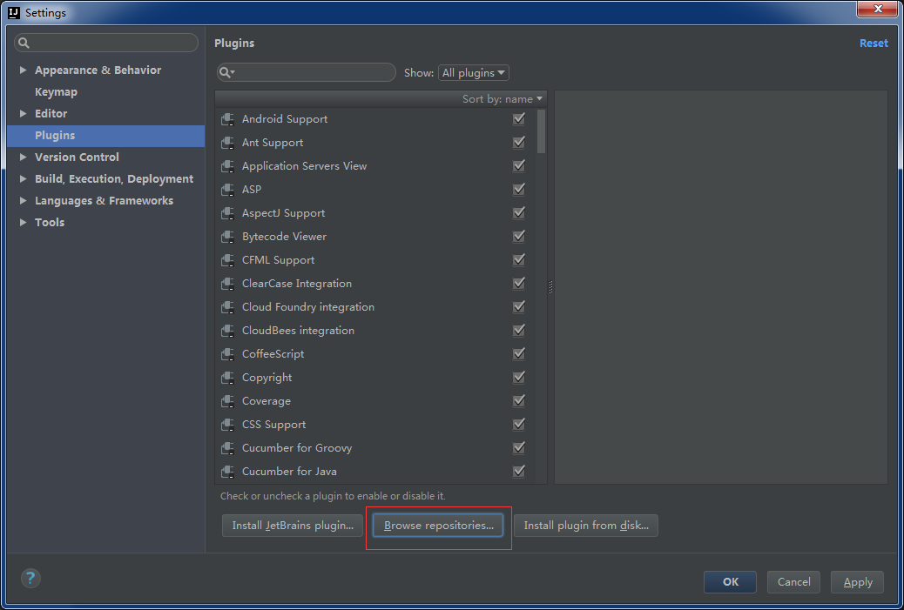Click the magnifier in plugin search box
904x610 pixels.
[226, 72]
